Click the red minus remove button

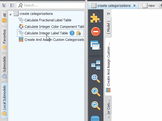96,32
